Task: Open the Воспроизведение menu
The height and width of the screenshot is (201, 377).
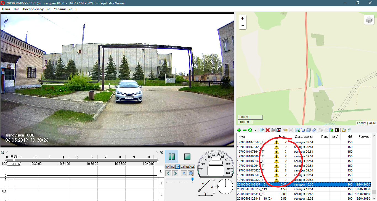Action: point(36,9)
